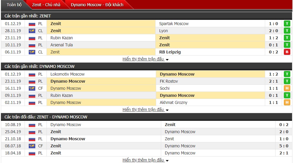Click the date 28.11.19
The height and width of the screenshot is (163, 293).
click(x=13, y=31)
